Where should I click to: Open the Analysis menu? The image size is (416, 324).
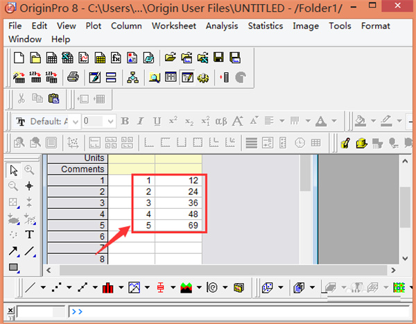pos(221,26)
